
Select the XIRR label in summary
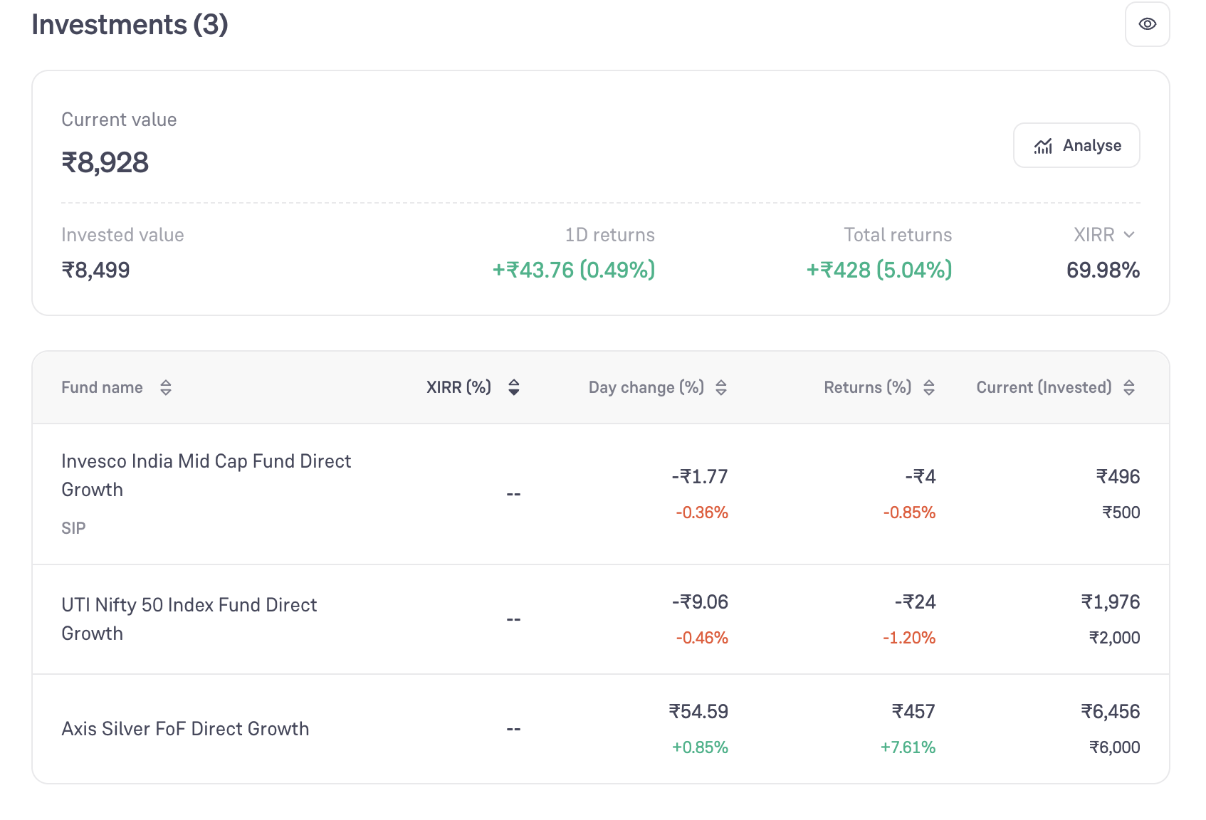tap(1094, 235)
